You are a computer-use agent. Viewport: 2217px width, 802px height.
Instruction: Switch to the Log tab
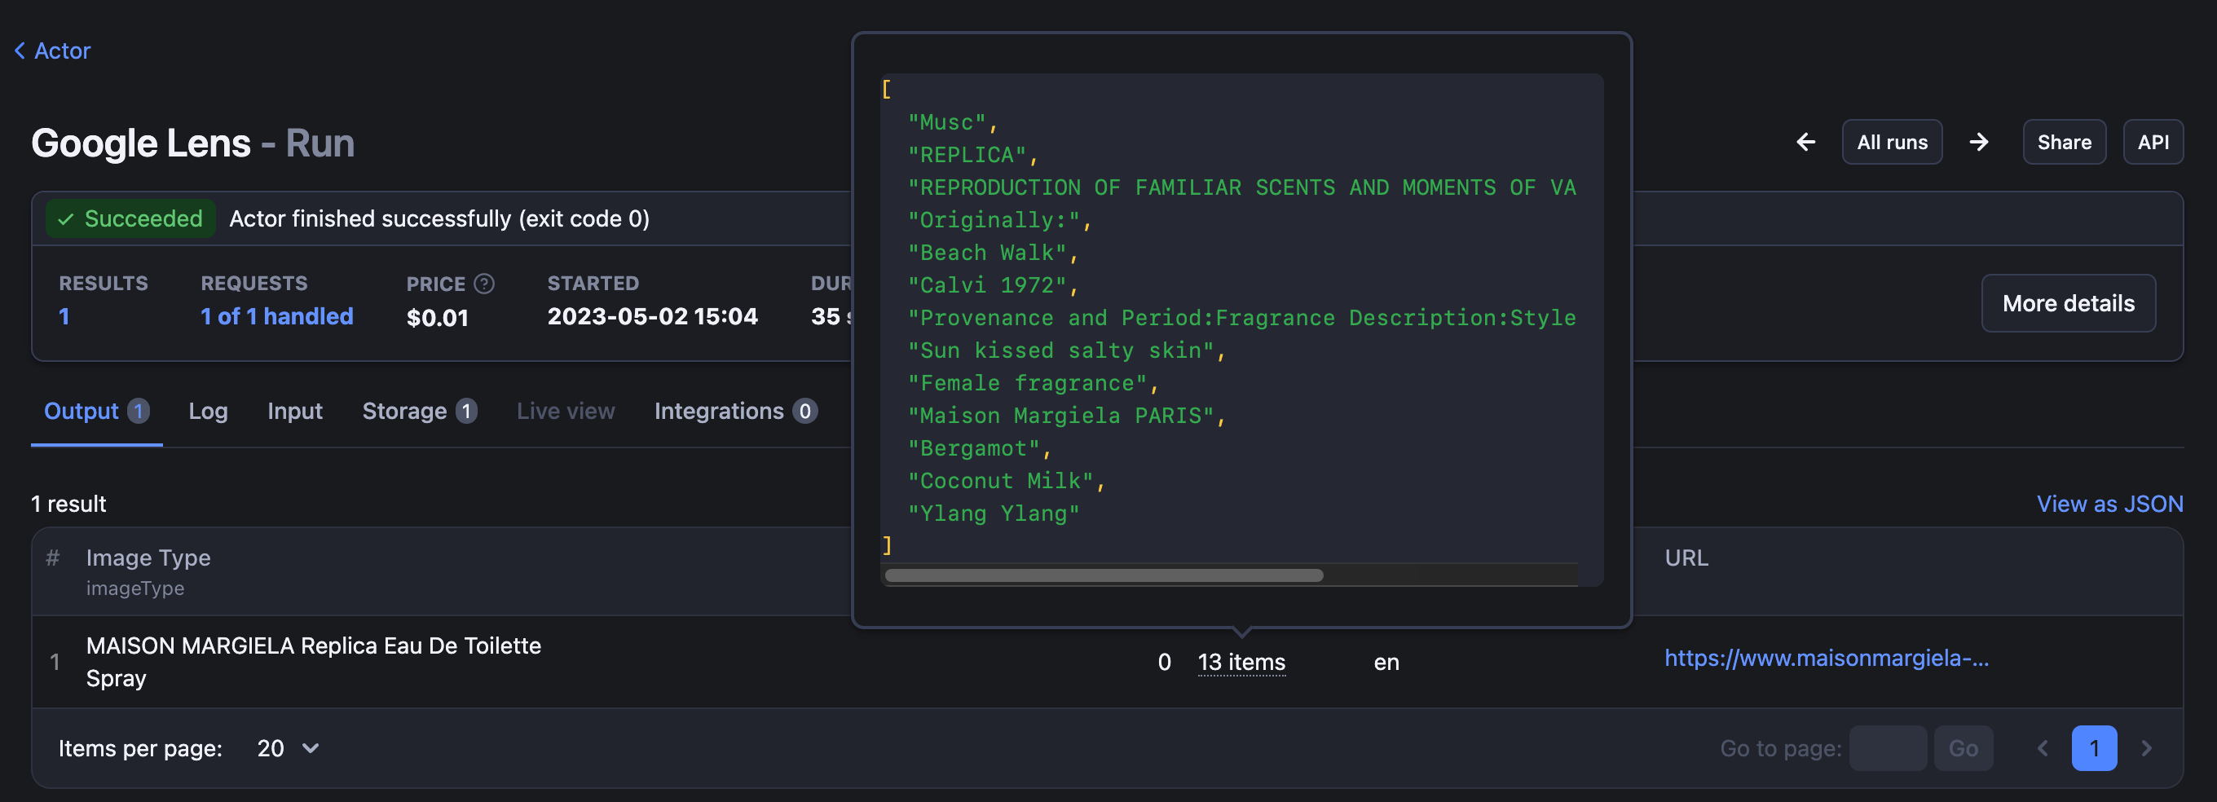pos(207,412)
